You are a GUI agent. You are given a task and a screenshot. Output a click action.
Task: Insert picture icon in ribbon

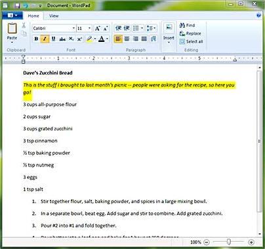pyautogui.click(x=169, y=28)
